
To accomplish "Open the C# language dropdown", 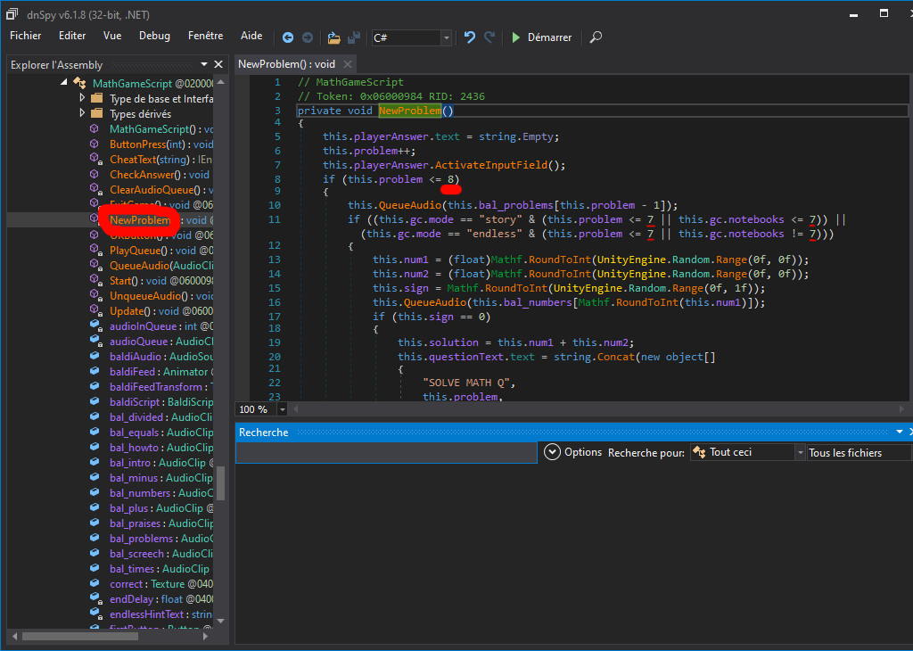I will (x=446, y=37).
